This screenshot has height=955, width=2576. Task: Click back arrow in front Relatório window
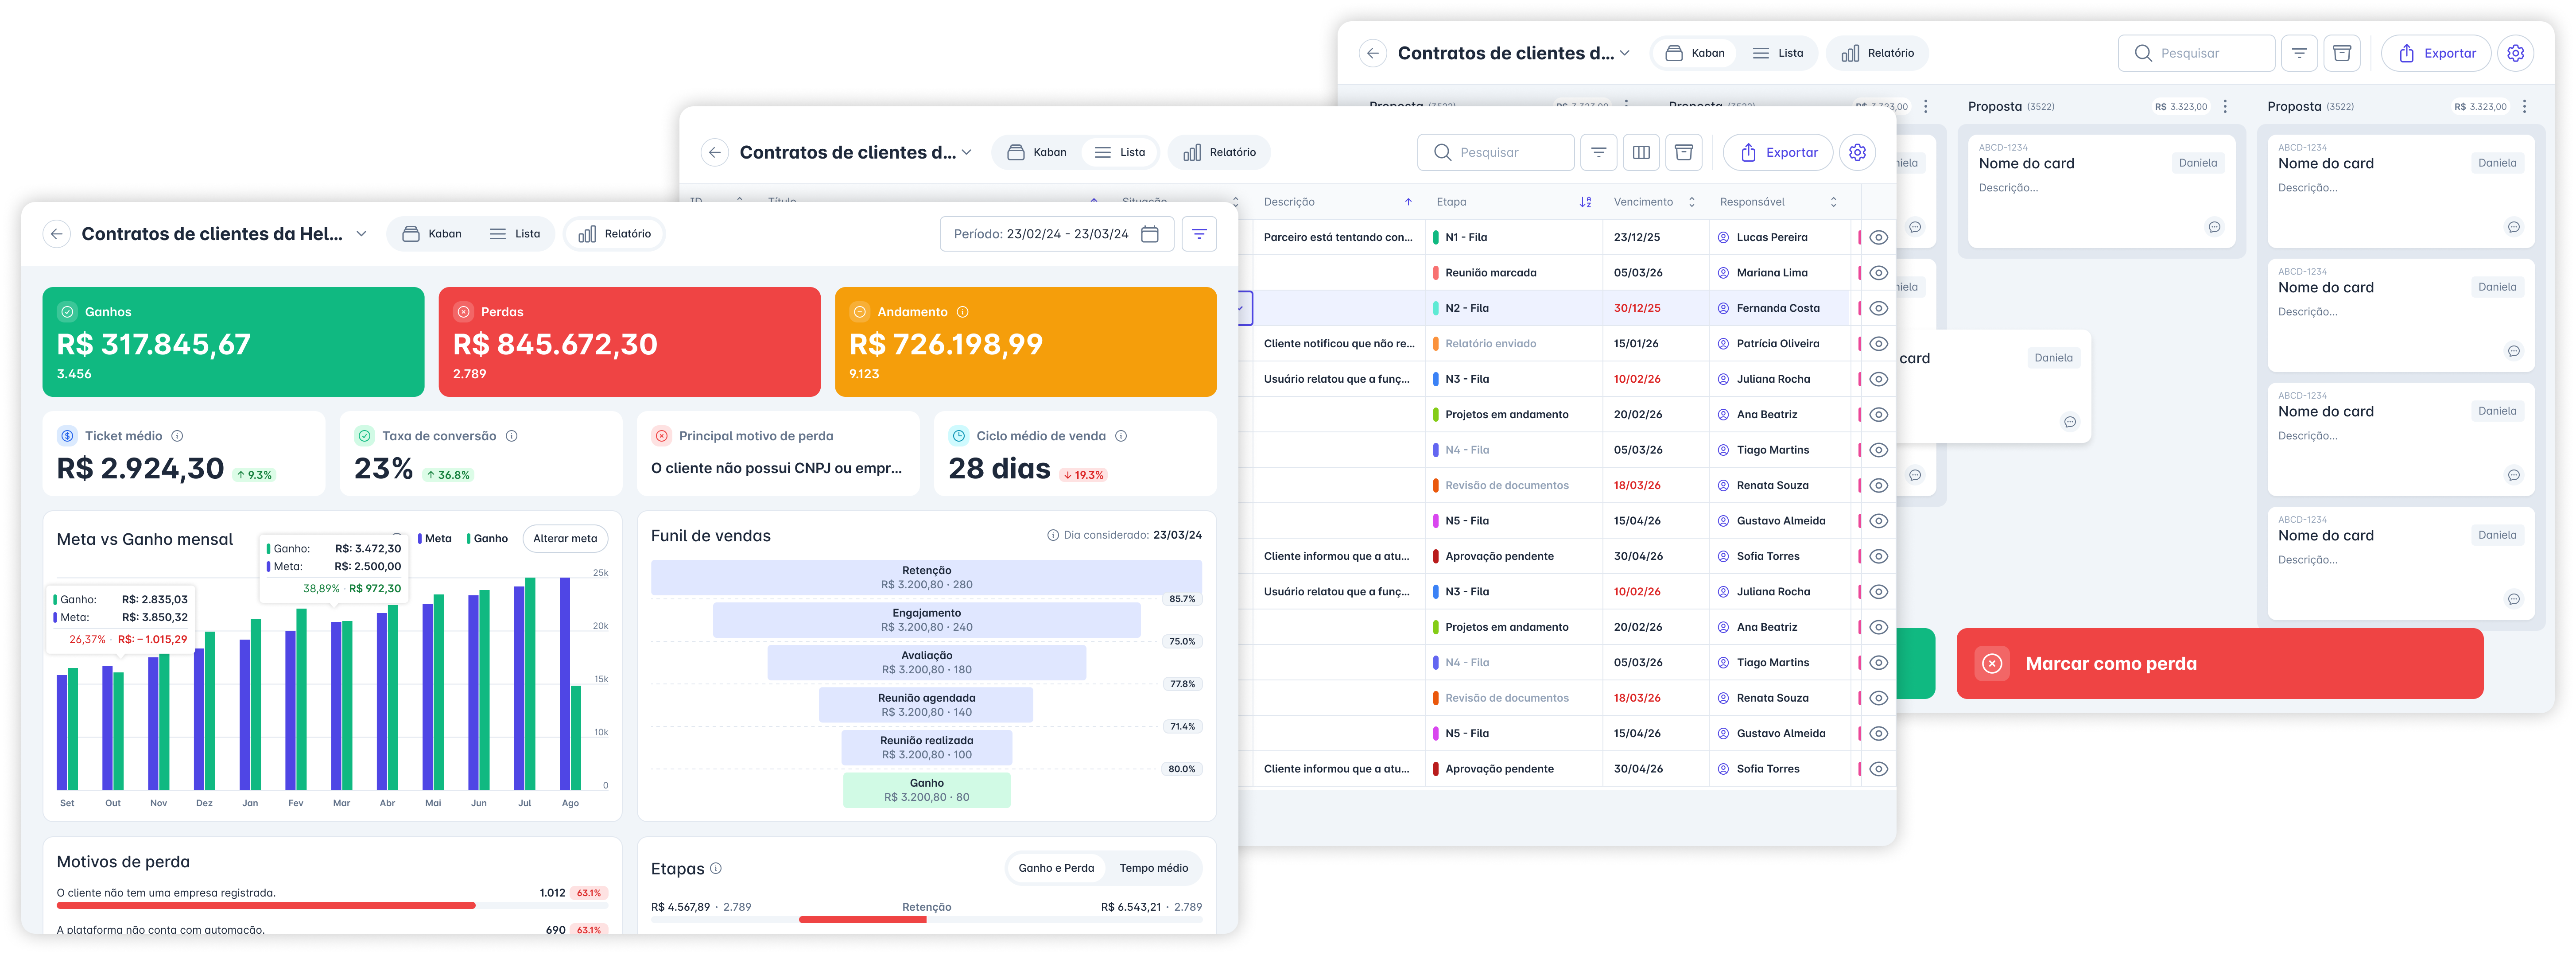point(57,234)
